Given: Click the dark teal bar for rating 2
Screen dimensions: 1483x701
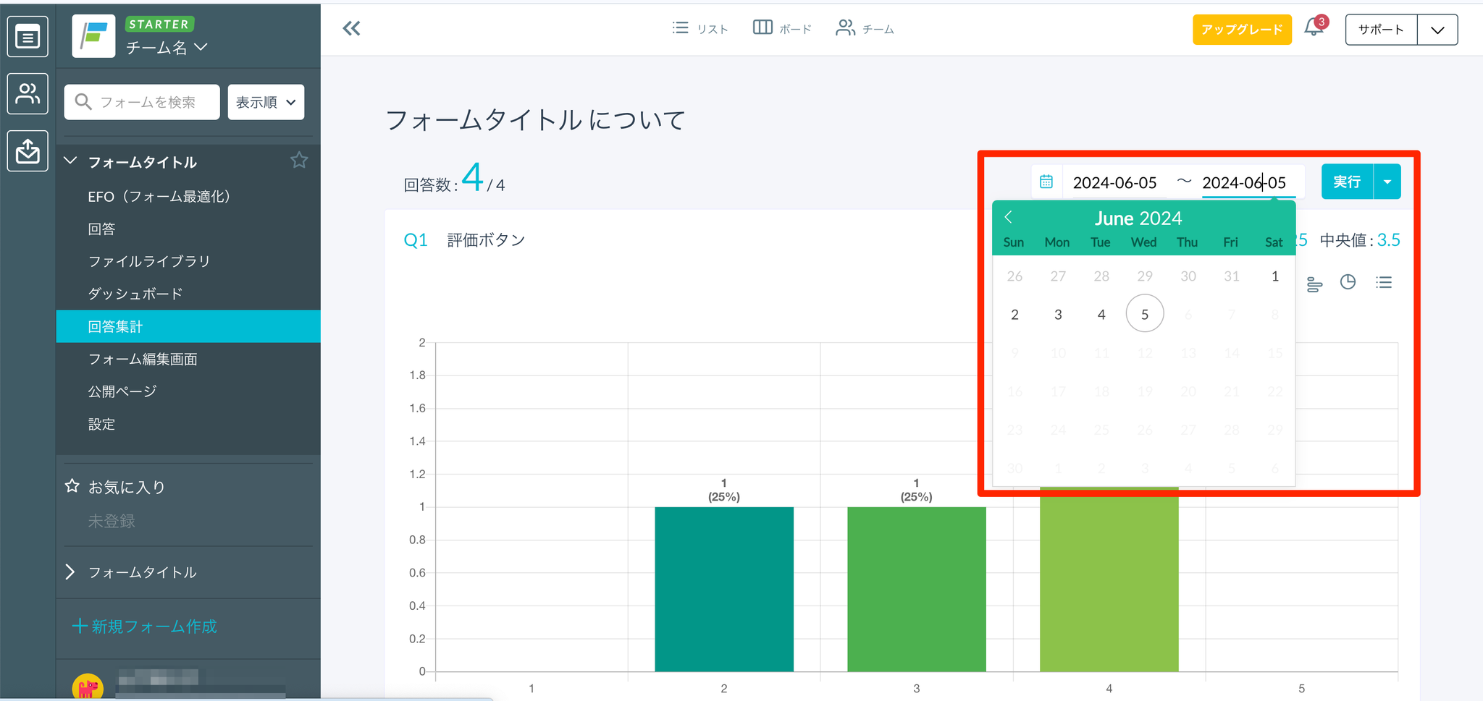Looking at the screenshot, I should click(724, 589).
